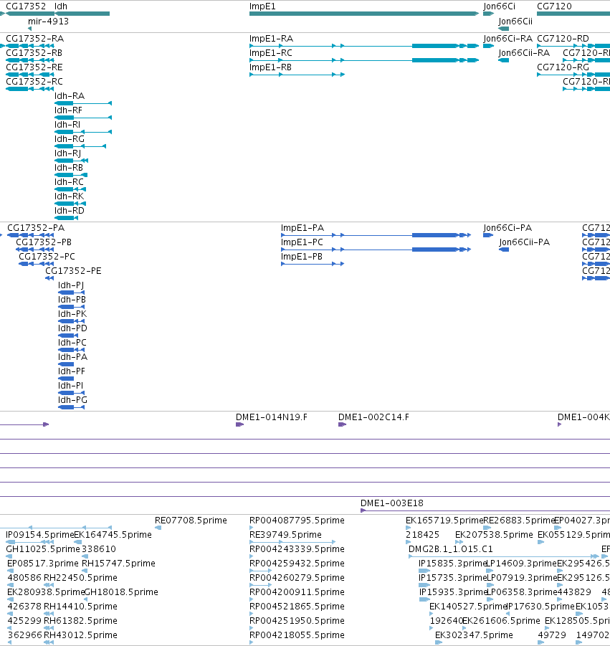The height and width of the screenshot is (646, 610).
Task: Open the ImpE1-PC protein label
Action: pos(302,242)
